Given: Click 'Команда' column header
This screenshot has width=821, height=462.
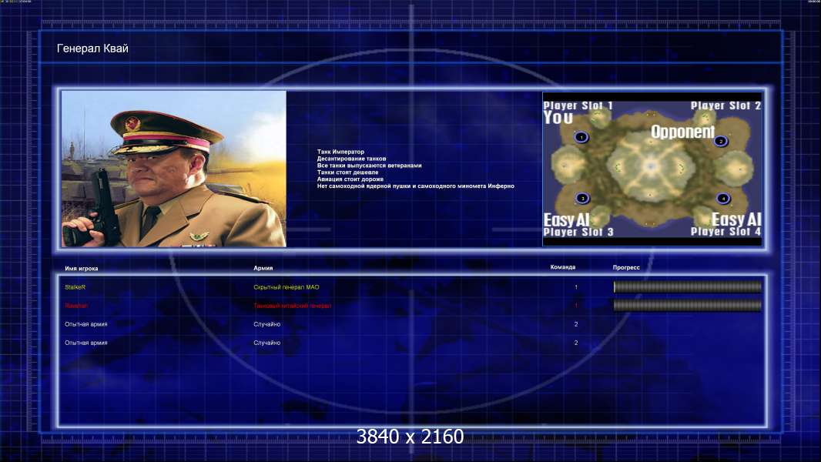Looking at the screenshot, I should [563, 267].
